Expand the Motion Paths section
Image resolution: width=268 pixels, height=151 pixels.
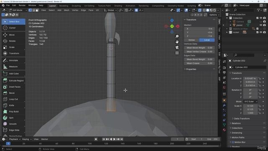coord(238,138)
